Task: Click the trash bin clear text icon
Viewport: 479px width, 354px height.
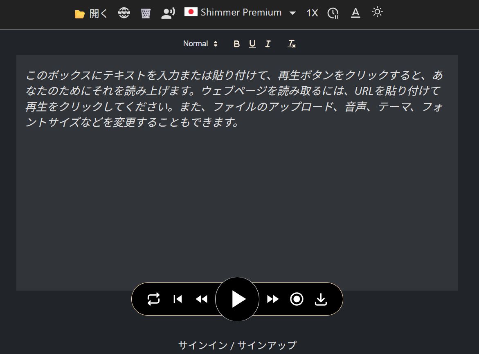Action: [146, 13]
